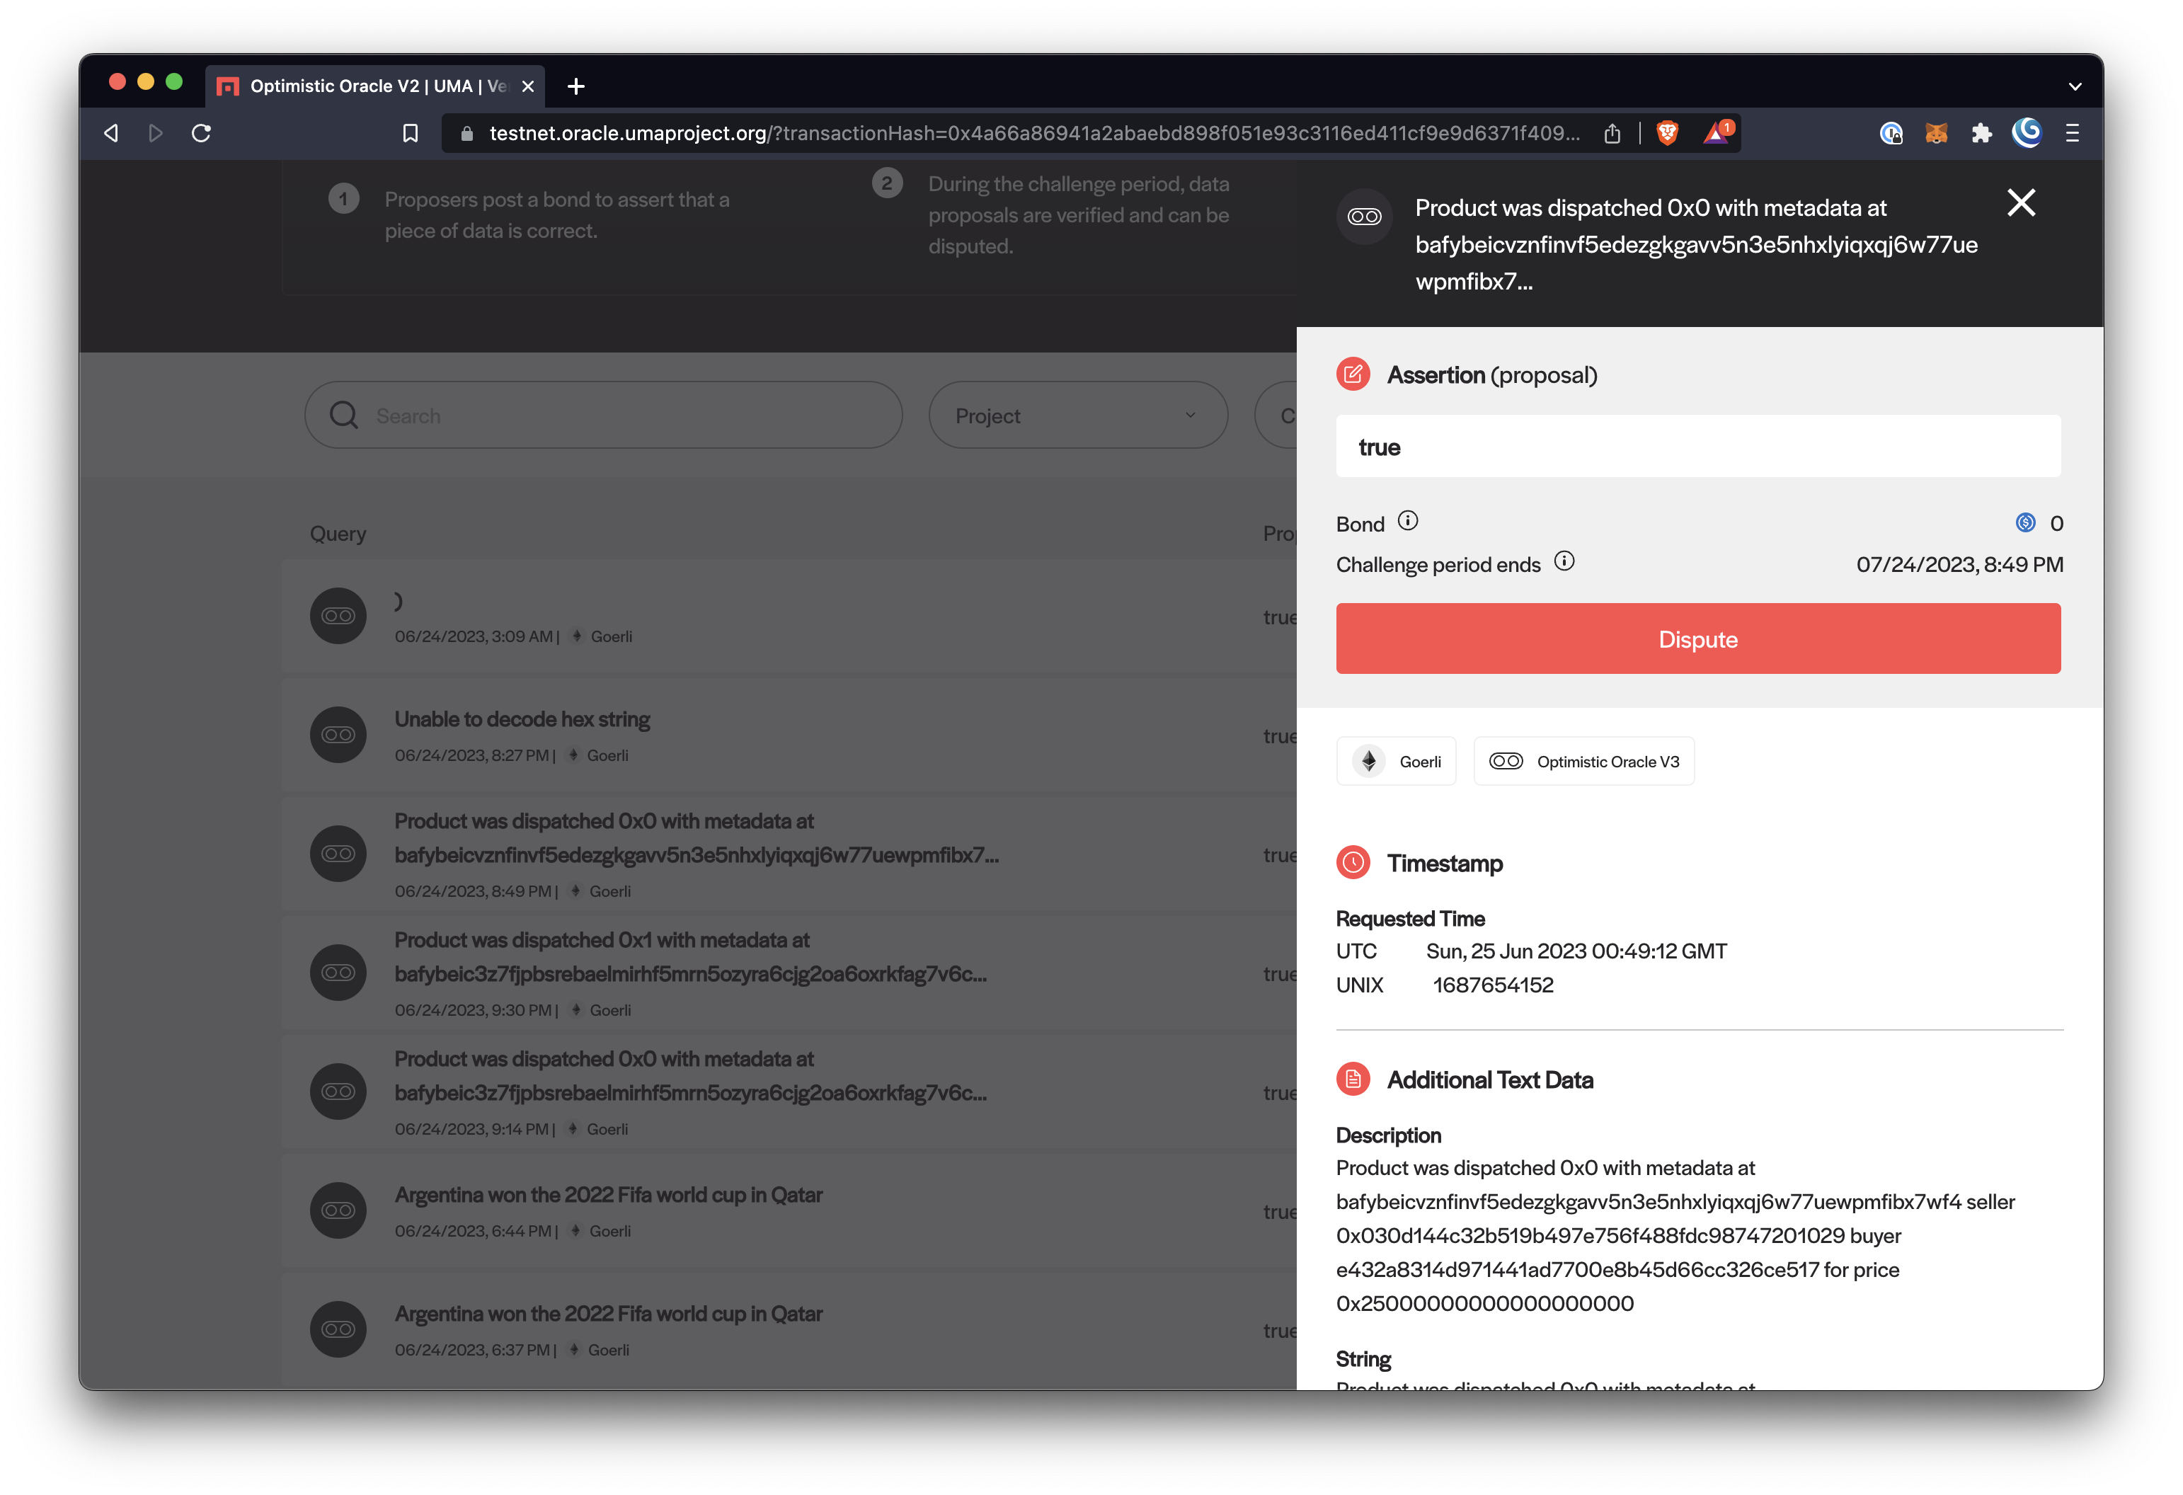Image resolution: width=2183 pixels, height=1495 pixels.
Task: Open the 8:49 PM Product was dispatched 0x0 query
Action: tap(789, 854)
